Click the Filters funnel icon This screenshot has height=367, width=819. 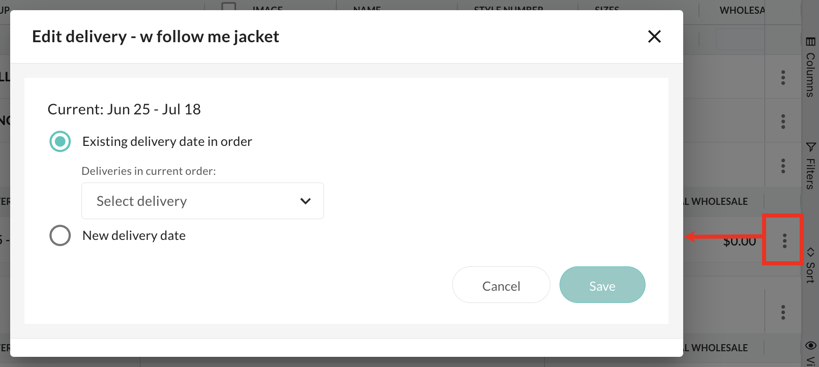pos(810,147)
